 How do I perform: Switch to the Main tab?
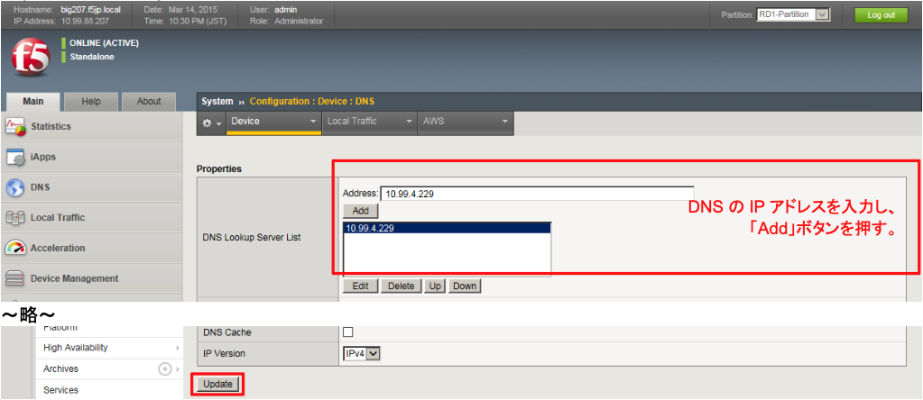tap(33, 101)
